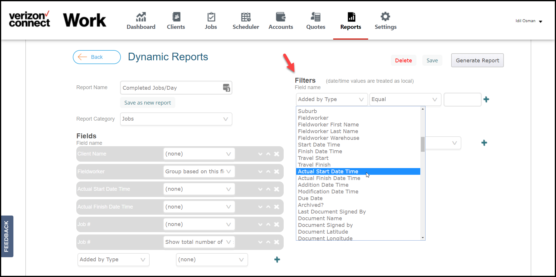556x277 pixels.
Task: Open the Clients icon
Action: (x=176, y=17)
